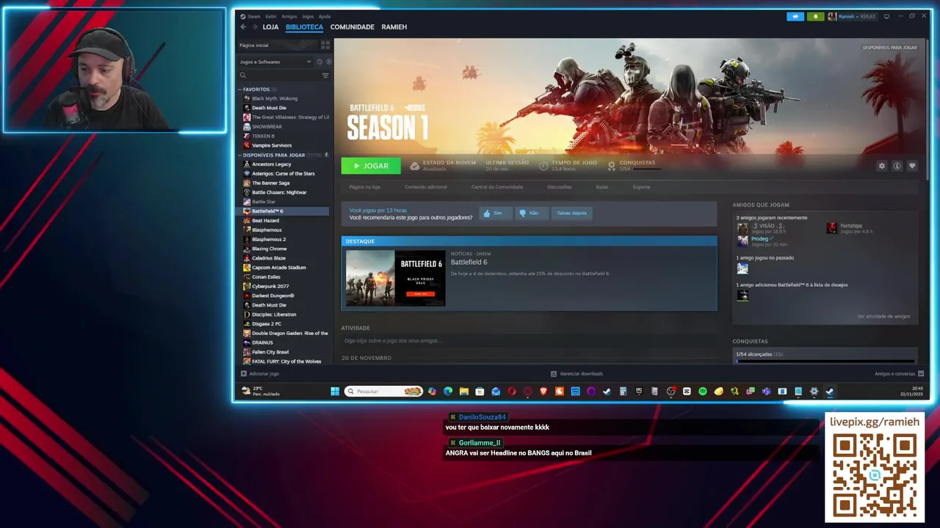The image size is (940, 528).
Task: Open Gerenciar downloads
Action: pos(576,374)
